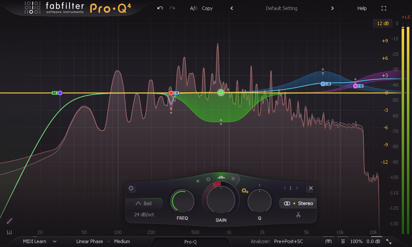Click the resize interface arrows icon
Viewport: 412px width, 247px height.
(389, 241)
